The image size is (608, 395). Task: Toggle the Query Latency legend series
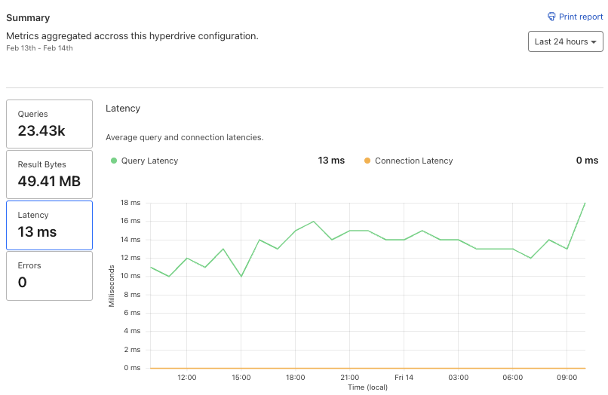149,161
